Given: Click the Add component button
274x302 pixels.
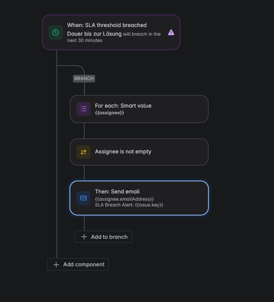Looking at the screenshot, I should pos(78,264).
